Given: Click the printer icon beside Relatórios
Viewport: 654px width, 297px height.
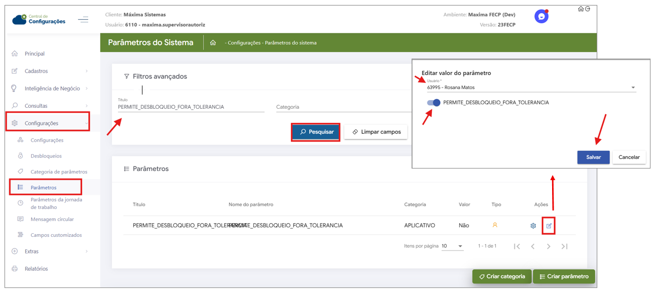Looking at the screenshot, I should point(15,269).
